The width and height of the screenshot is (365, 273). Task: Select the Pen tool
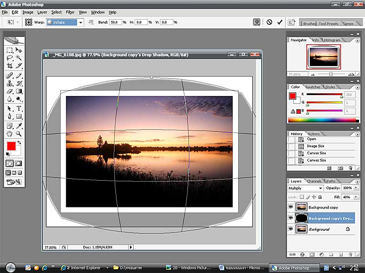pyautogui.click(x=10, y=116)
